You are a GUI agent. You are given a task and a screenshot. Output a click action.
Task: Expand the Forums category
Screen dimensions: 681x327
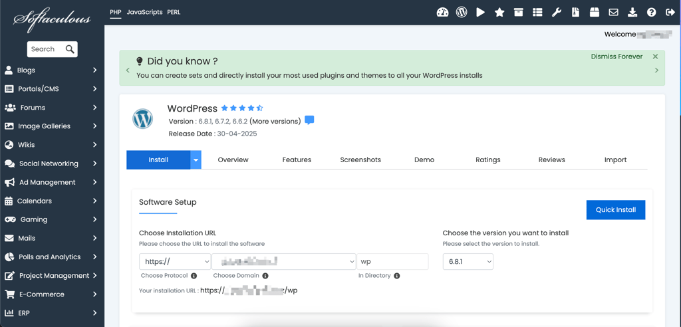coord(52,108)
